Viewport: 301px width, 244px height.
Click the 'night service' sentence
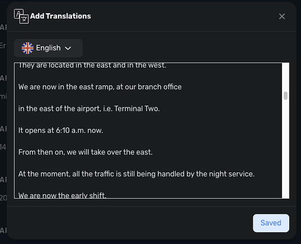tap(136, 174)
